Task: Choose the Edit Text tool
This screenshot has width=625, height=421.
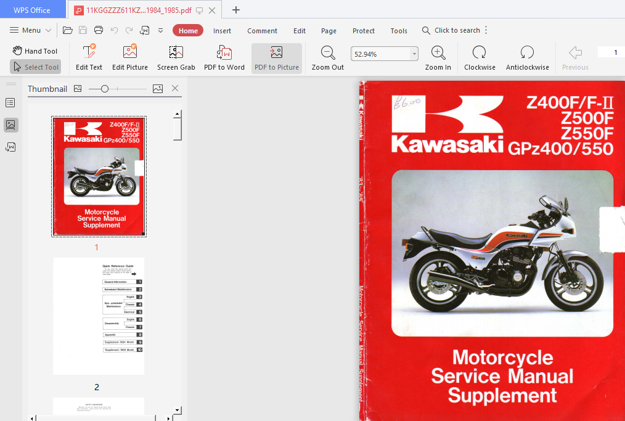Action: (89, 58)
